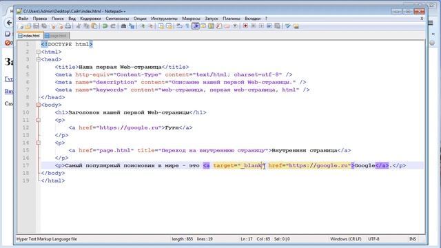Click the Play recorded macro icon

click(261, 26)
